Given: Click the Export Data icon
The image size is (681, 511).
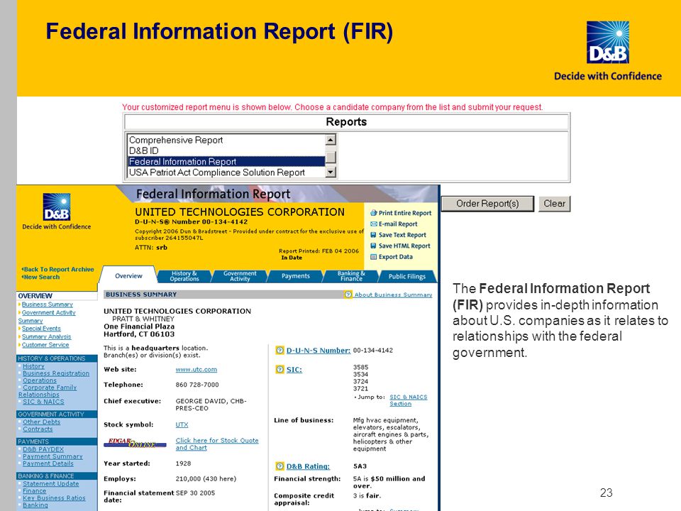Looking at the screenshot, I should tap(374, 257).
